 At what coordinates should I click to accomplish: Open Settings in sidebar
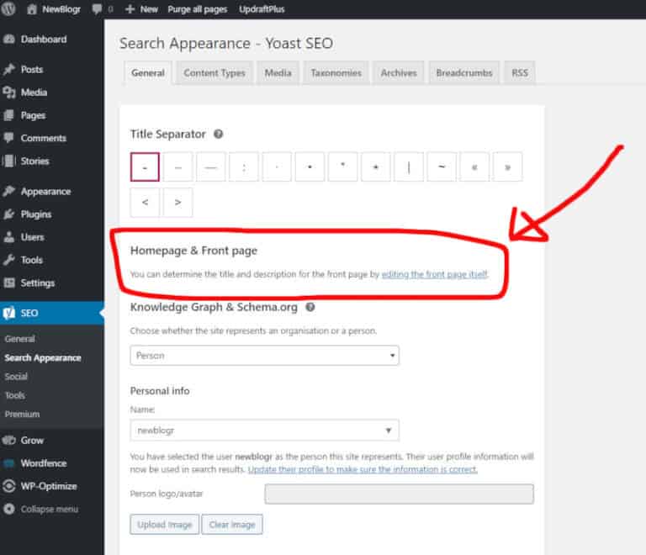[38, 283]
